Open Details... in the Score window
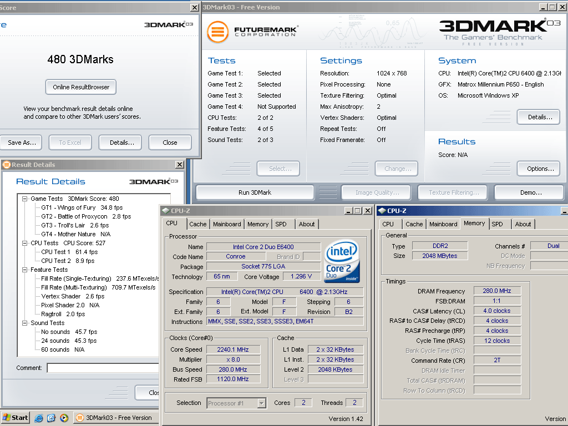 [x=121, y=143]
